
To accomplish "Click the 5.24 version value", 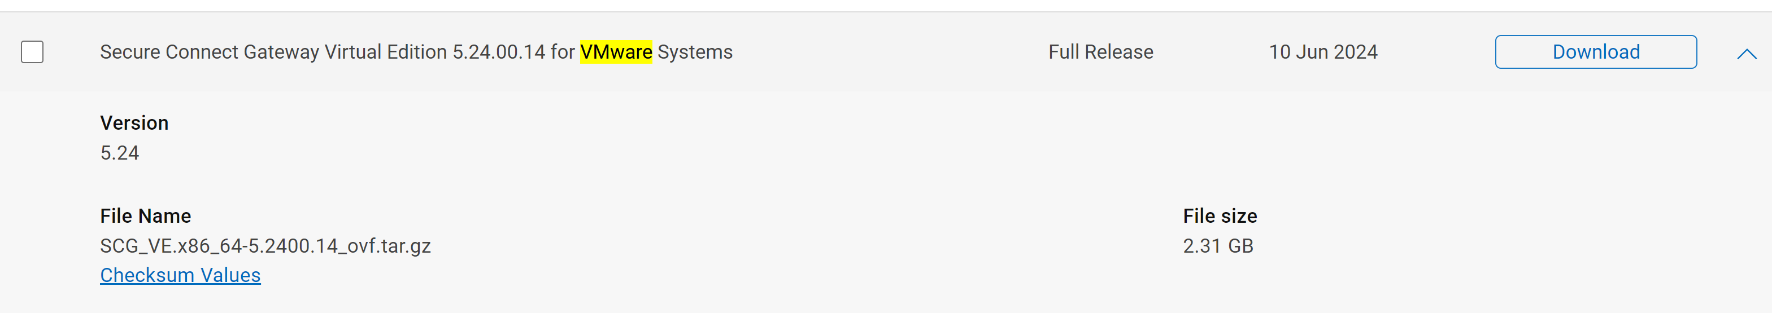I will tap(120, 153).
